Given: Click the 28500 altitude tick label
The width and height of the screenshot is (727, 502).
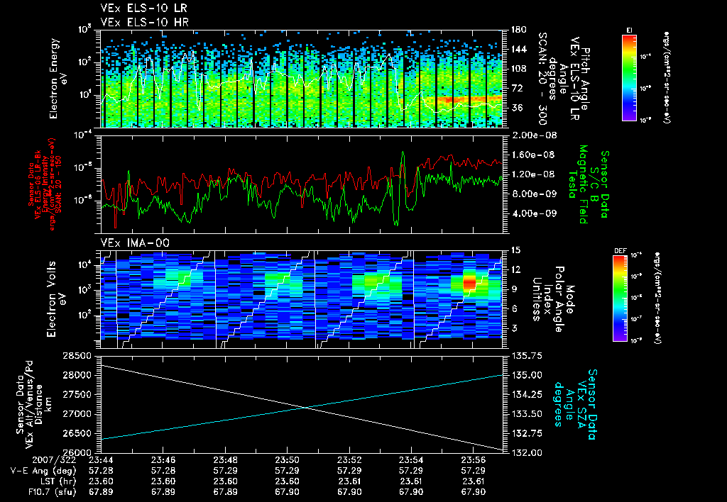Looking at the screenshot, I should [x=77, y=356].
